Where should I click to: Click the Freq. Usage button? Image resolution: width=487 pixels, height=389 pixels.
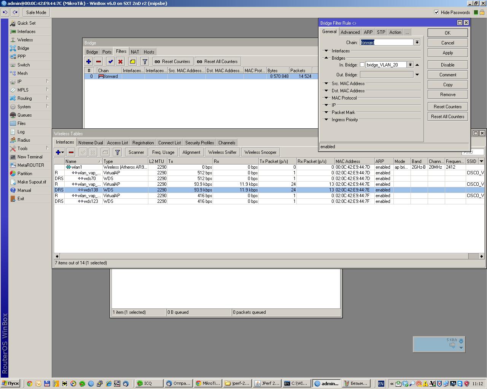pyautogui.click(x=163, y=152)
